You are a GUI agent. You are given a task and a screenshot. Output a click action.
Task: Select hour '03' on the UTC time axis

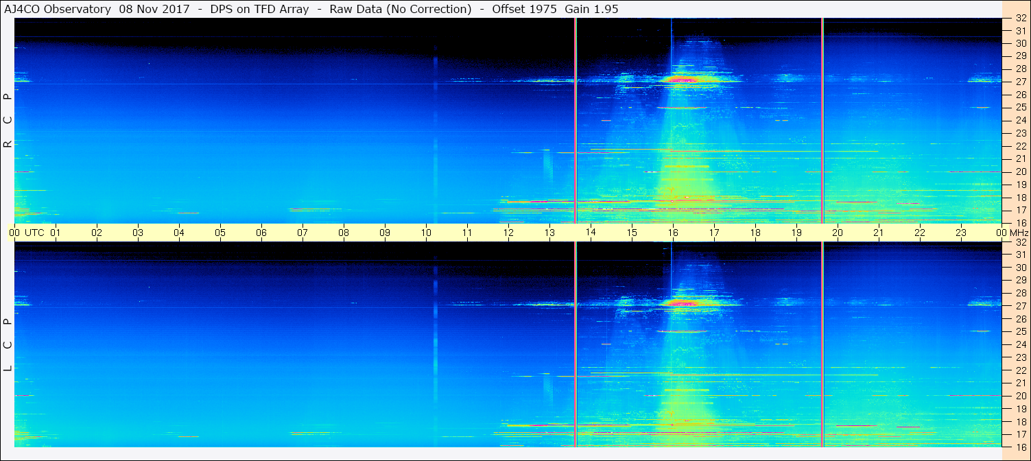[138, 233]
